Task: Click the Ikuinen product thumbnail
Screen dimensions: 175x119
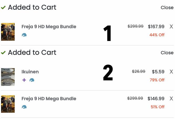Action: point(8,77)
